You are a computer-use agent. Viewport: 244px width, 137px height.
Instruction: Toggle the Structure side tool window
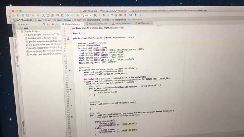click(x=16, y=46)
